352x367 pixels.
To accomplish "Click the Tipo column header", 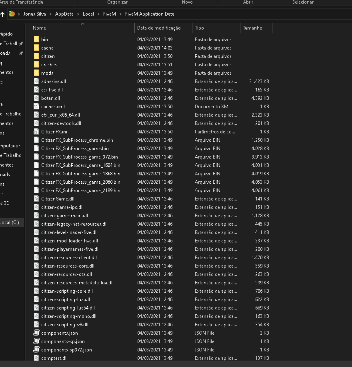I will coord(199,28).
